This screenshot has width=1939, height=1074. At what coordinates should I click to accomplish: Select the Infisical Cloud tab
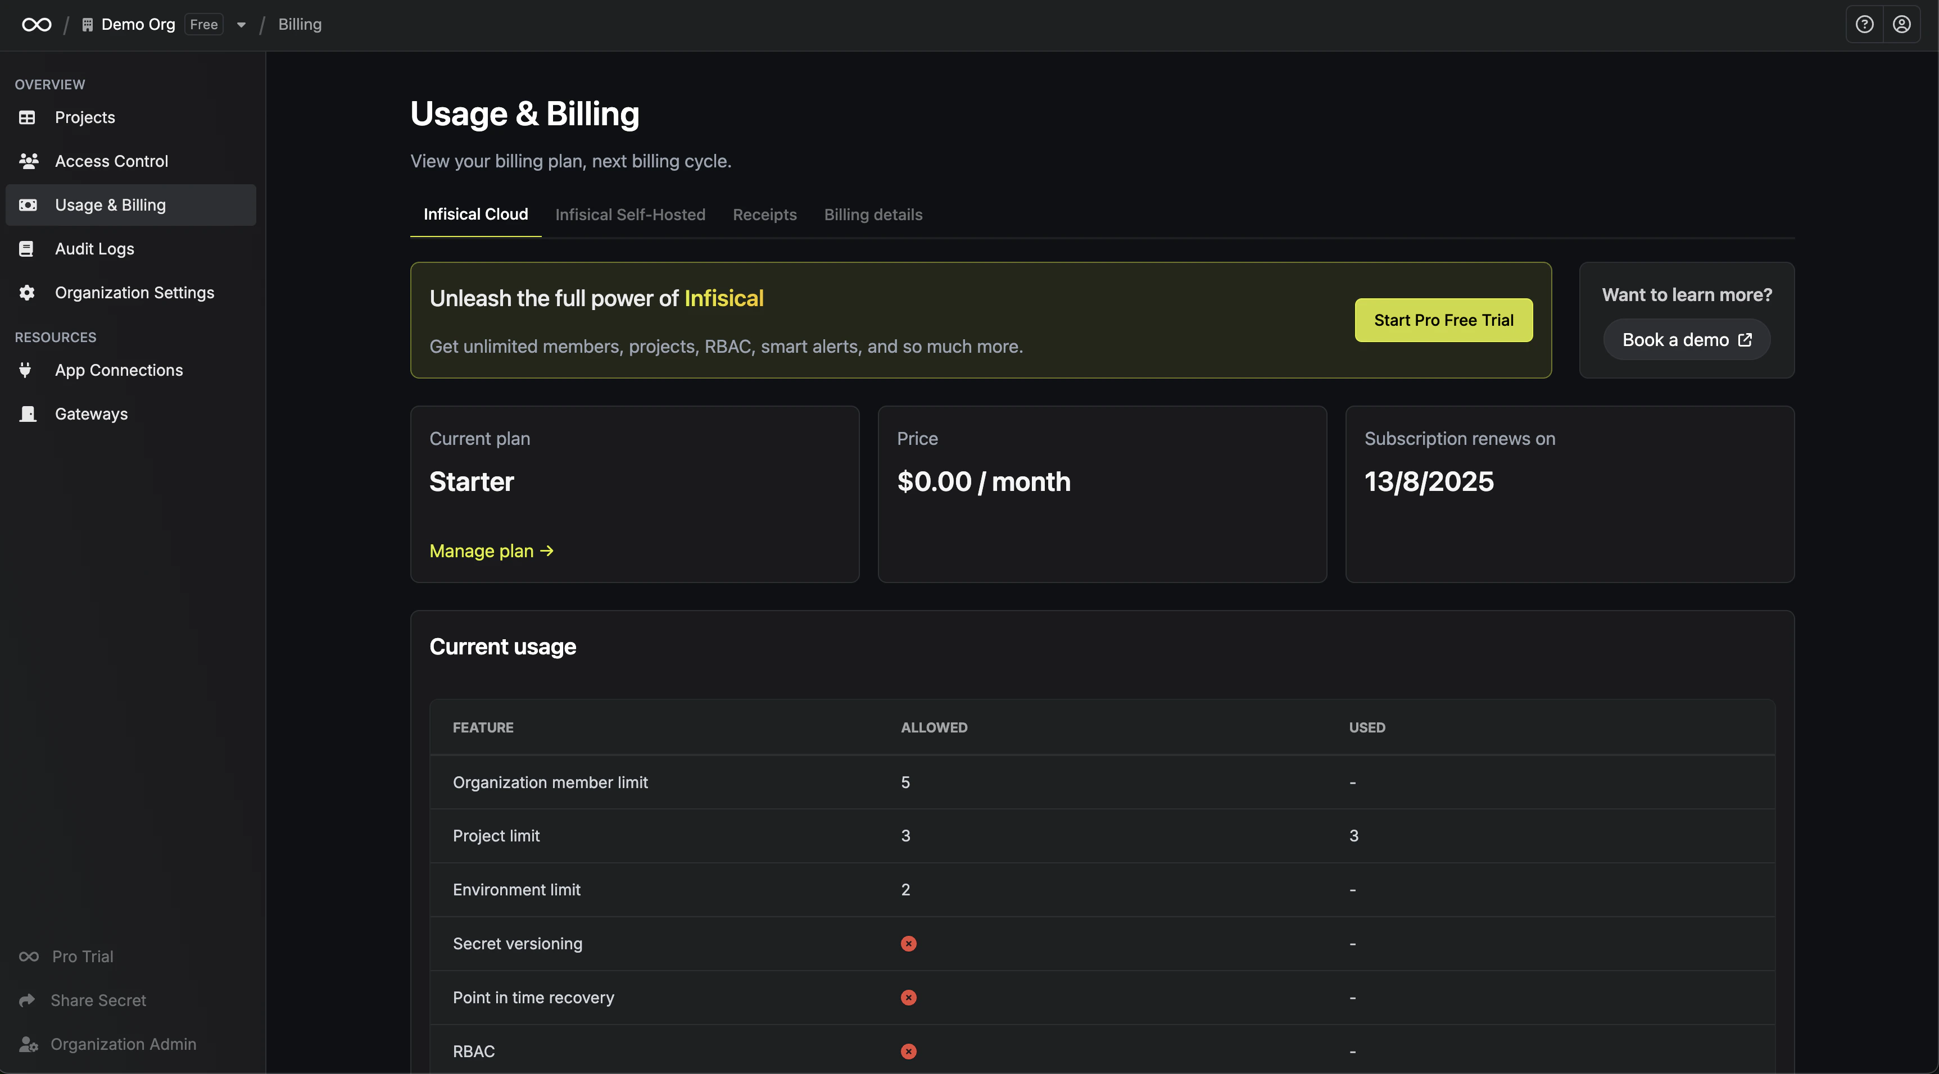475,215
